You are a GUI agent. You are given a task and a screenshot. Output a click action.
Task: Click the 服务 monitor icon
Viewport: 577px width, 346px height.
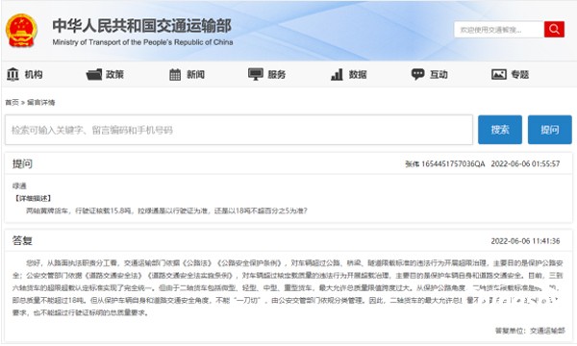tap(256, 74)
